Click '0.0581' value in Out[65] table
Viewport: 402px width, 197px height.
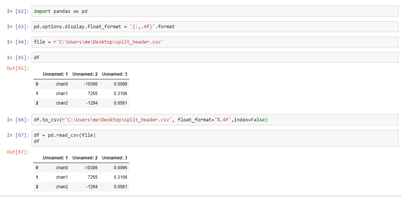click(121, 103)
